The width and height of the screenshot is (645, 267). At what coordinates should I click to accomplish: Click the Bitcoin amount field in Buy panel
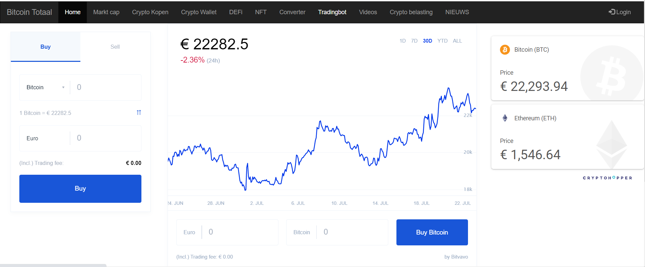pyautogui.click(x=106, y=87)
